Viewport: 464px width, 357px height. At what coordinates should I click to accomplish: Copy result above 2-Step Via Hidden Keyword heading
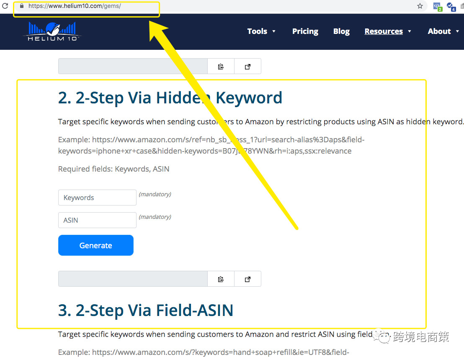coord(221,66)
